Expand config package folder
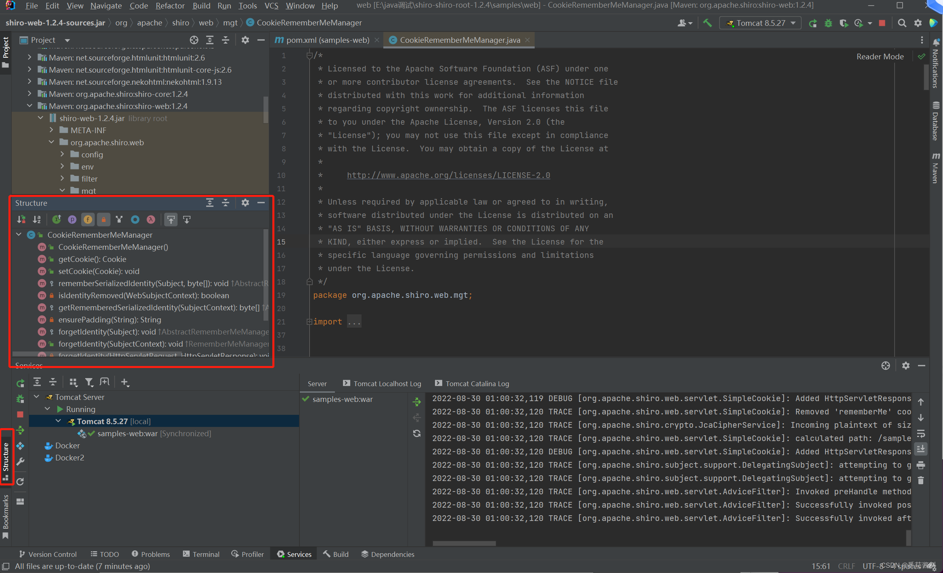Viewport: 943px width, 573px height. point(62,154)
